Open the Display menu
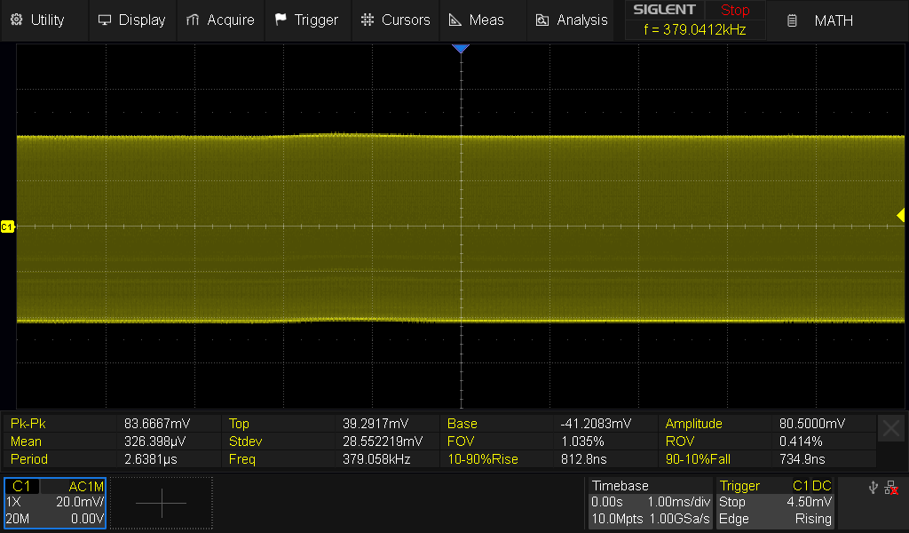Viewport: 909px width, 533px height. [x=131, y=20]
